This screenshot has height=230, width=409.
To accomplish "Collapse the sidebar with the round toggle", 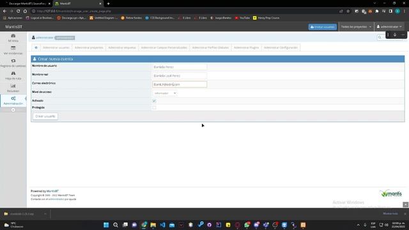I will 13,110.
